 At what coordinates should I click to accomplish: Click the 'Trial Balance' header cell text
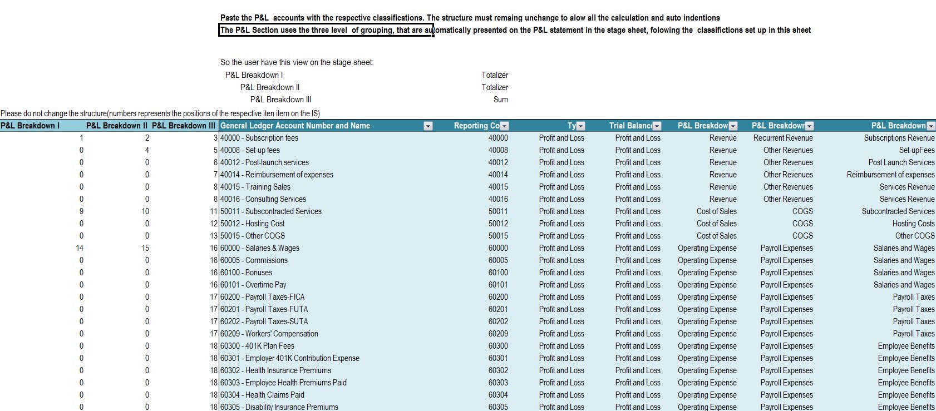pyautogui.click(x=631, y=126)
